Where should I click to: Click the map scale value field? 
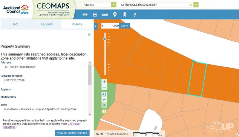110,26
